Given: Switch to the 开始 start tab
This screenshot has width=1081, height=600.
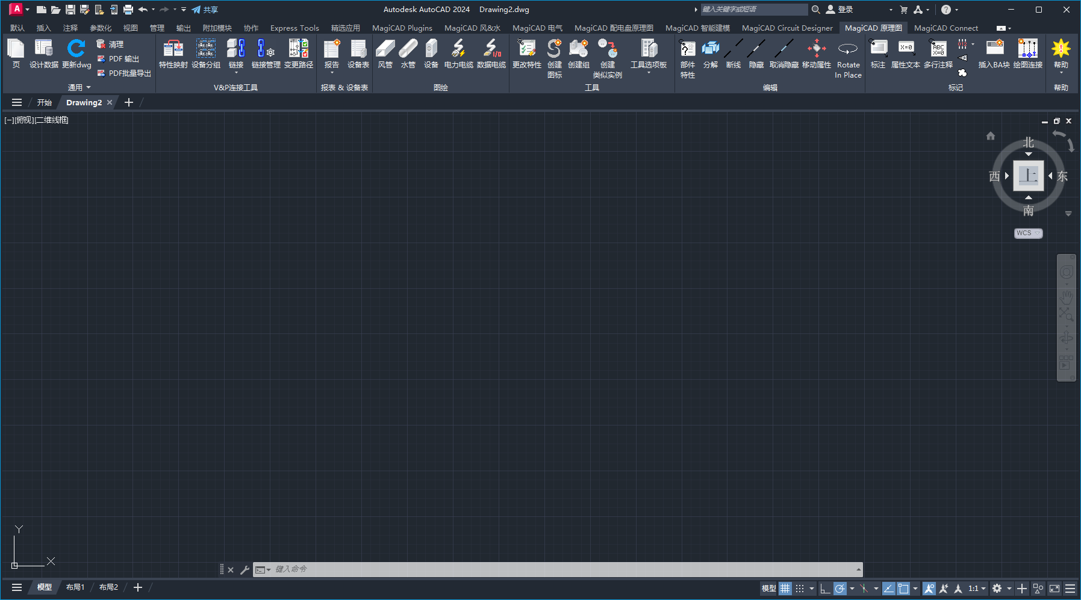Looking at the screenshot, I should coord(45,102).
